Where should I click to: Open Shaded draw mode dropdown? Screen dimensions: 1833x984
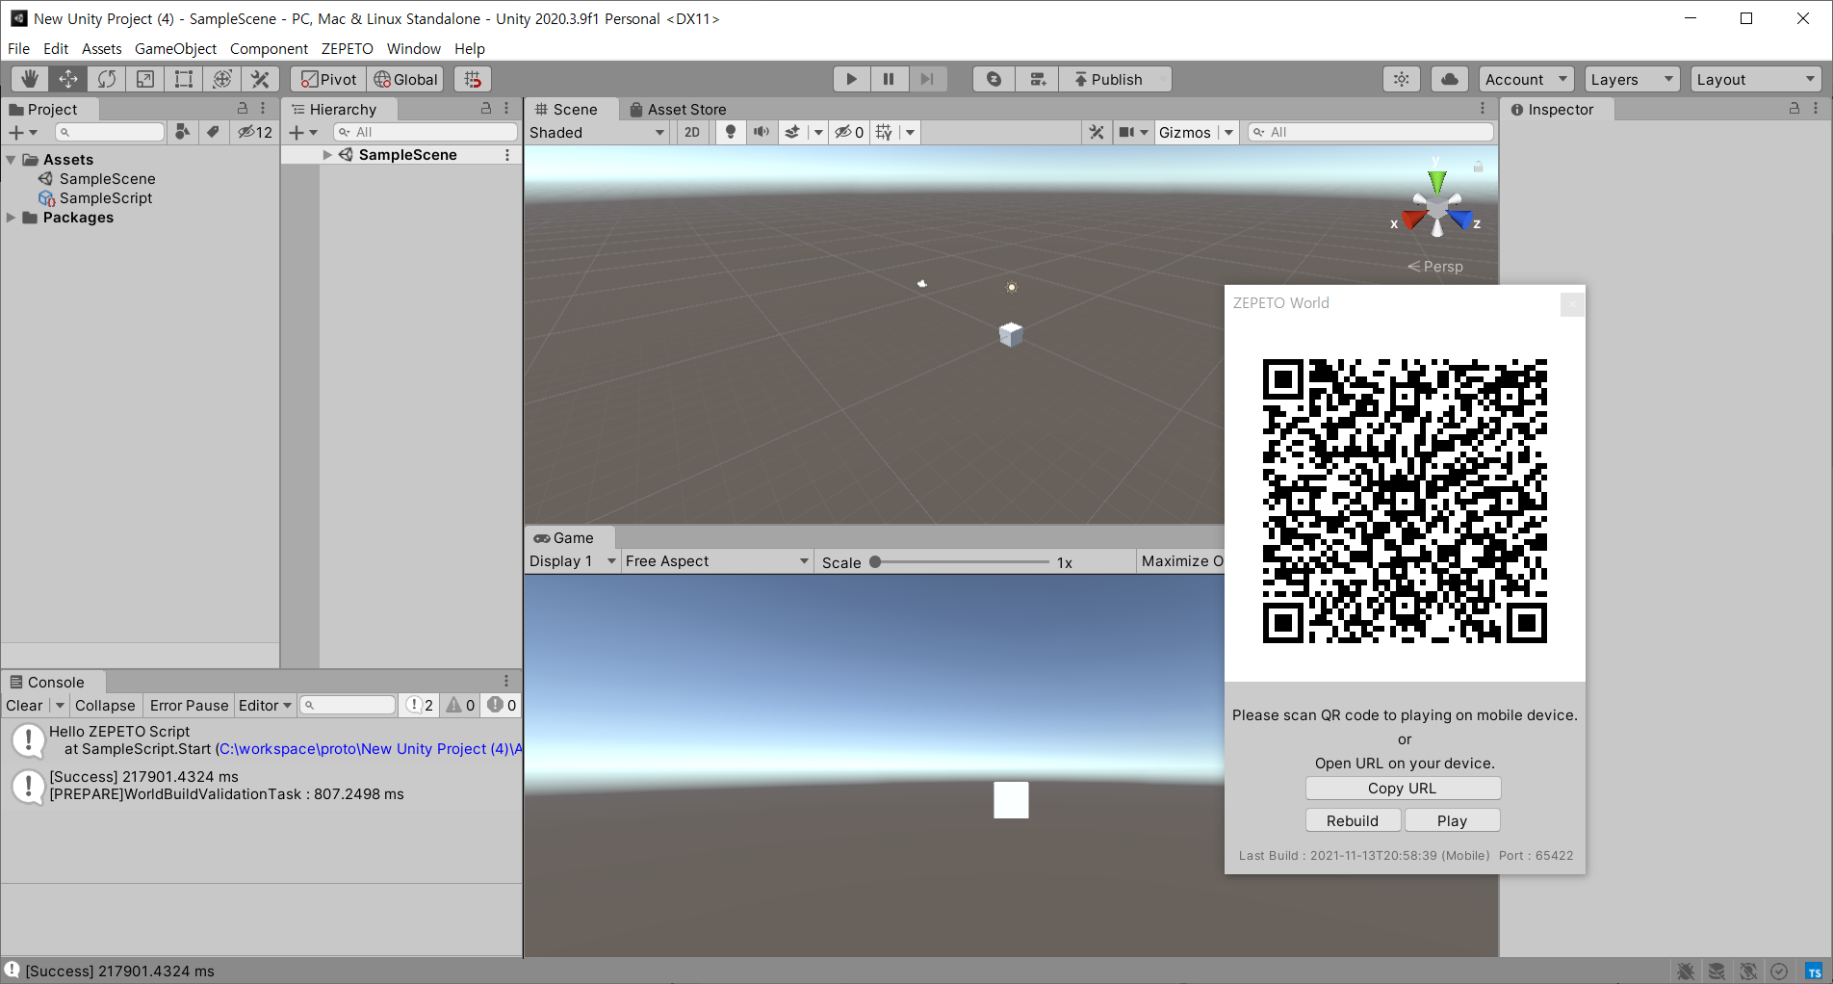coord(598,132)
